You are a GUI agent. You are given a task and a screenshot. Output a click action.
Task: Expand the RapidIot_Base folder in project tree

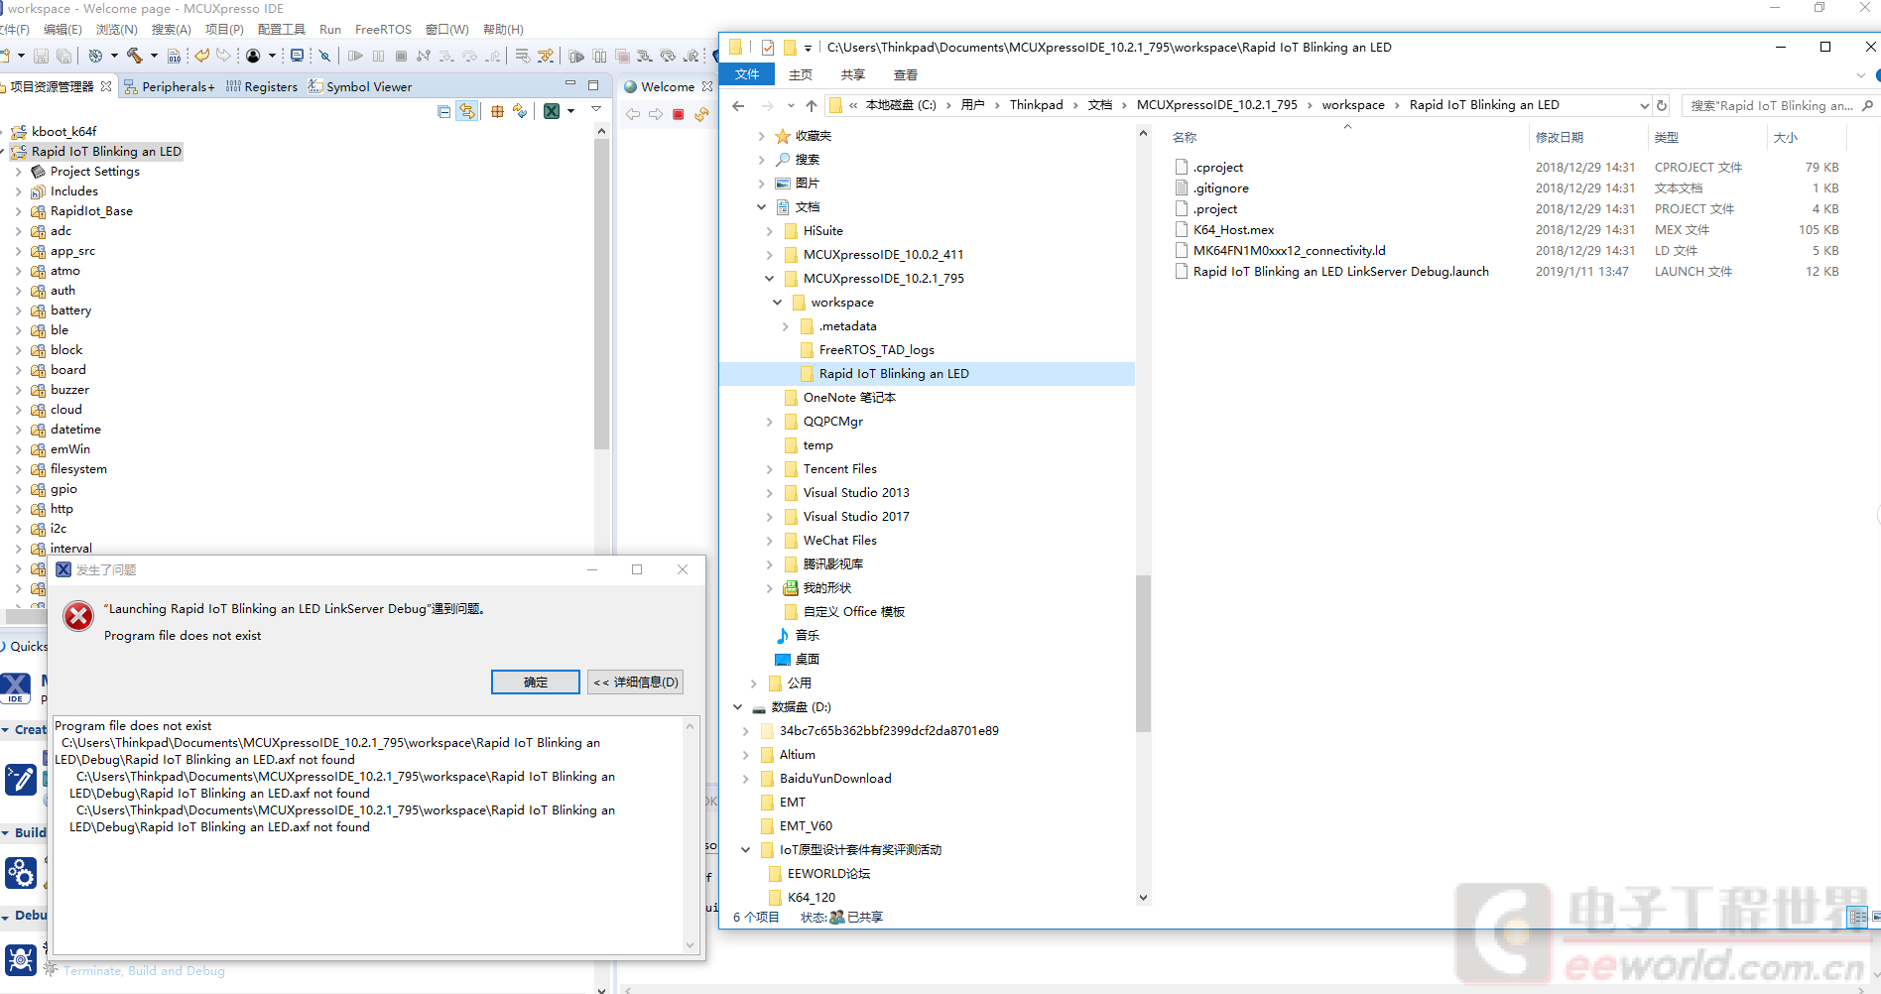point(18,211)
